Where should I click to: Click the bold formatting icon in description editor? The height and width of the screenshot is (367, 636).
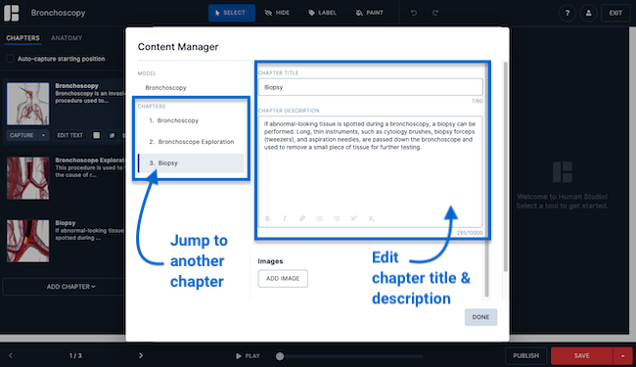coord(267,218)
